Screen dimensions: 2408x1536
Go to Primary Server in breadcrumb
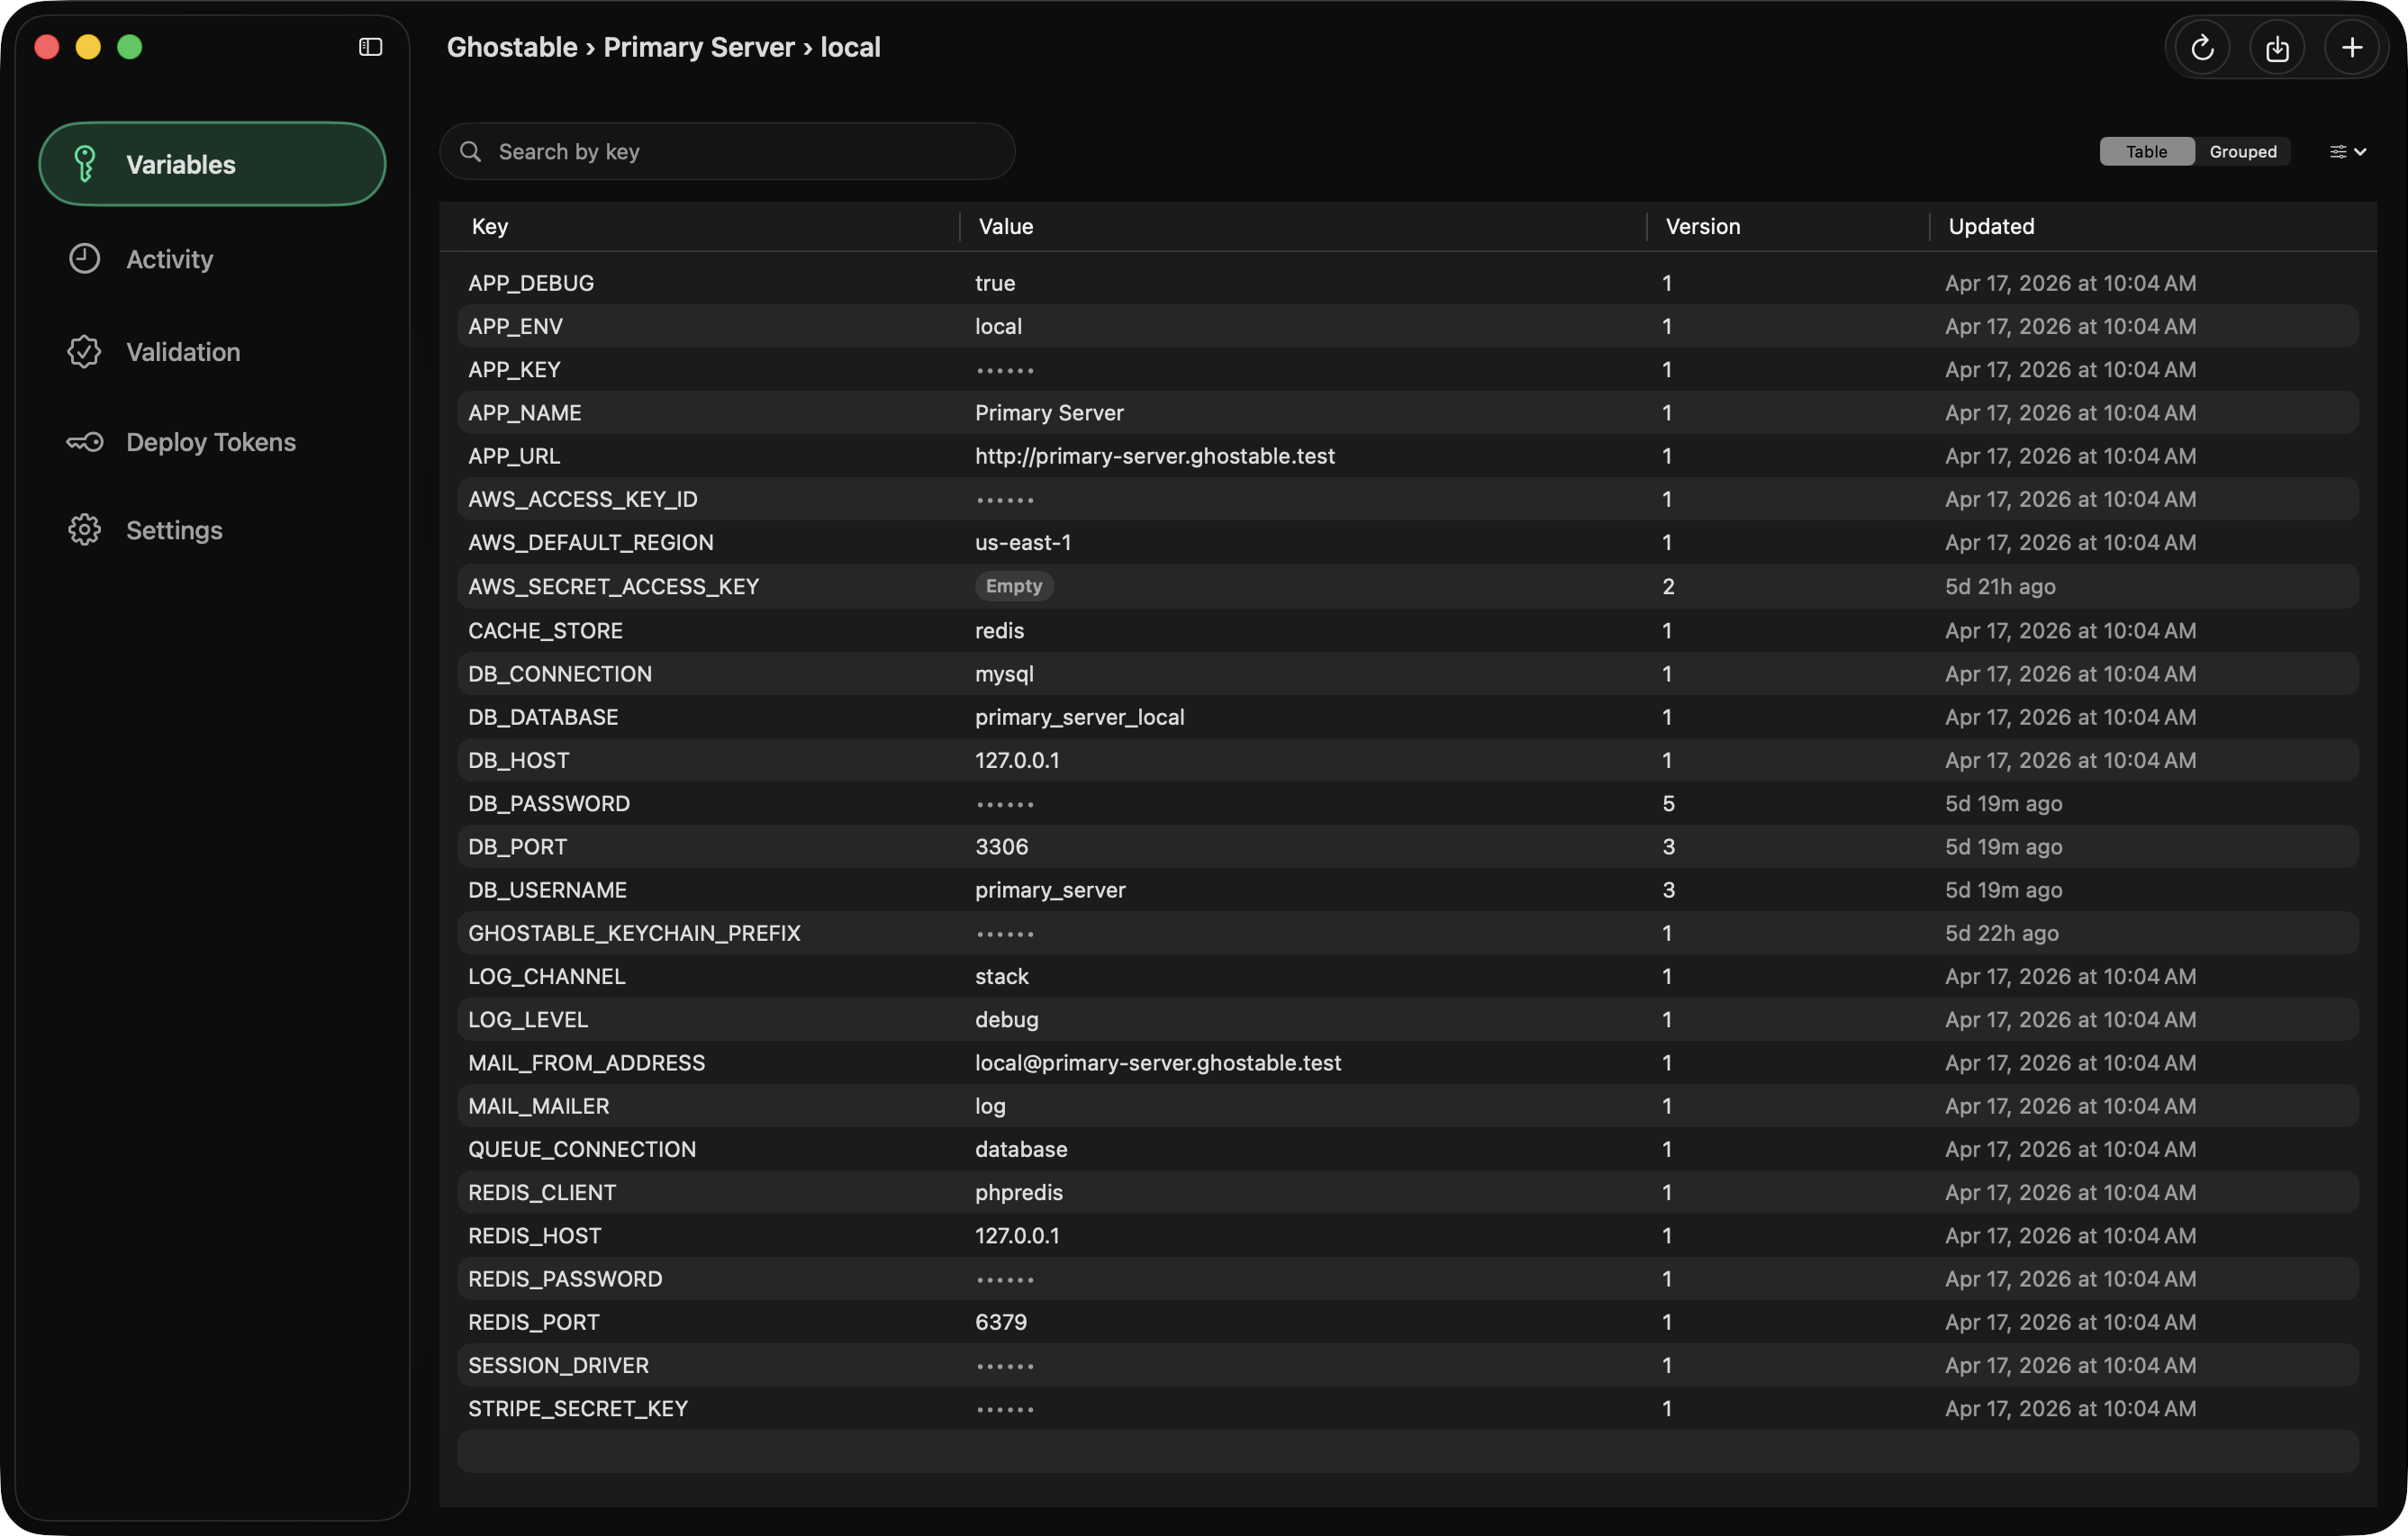click(699, 47)
